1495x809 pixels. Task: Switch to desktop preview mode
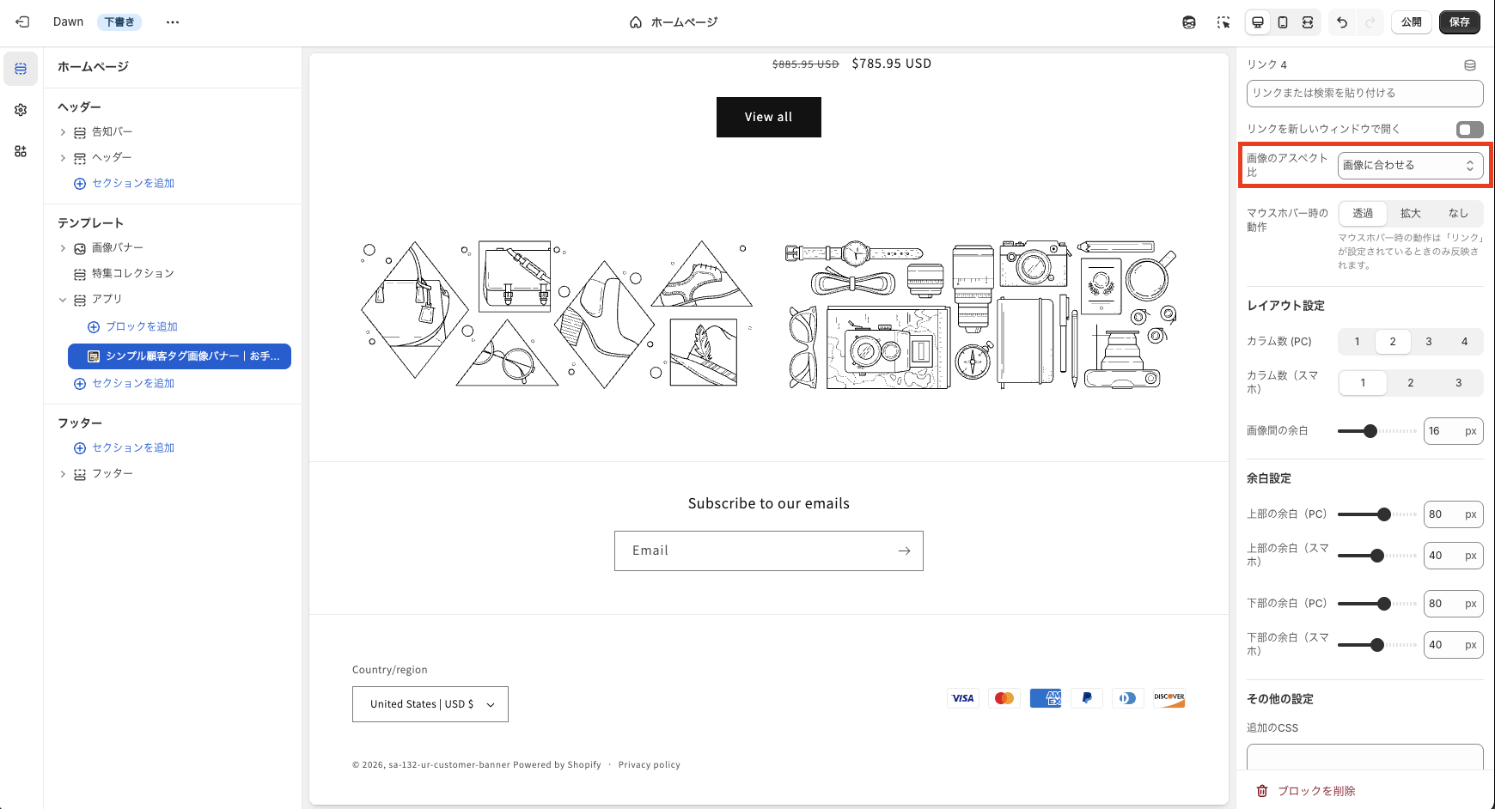tap(1257, 22)
